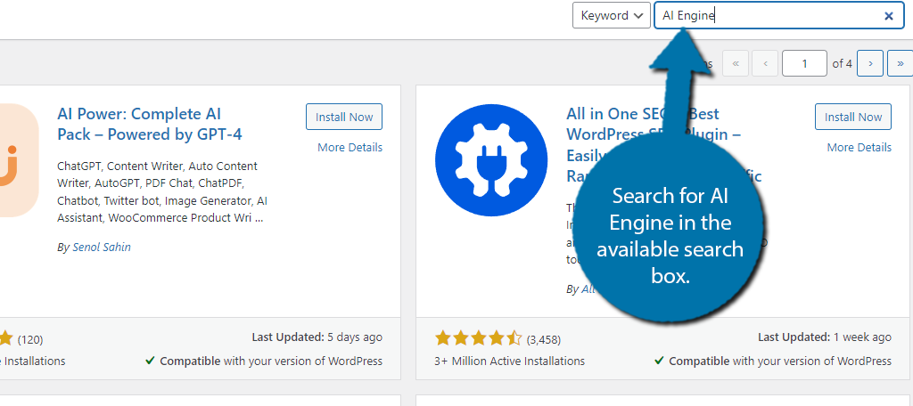Screen dimensions: 913x406
Task: Click the All in One SEO gear plug icon
Action: (491, 160)
